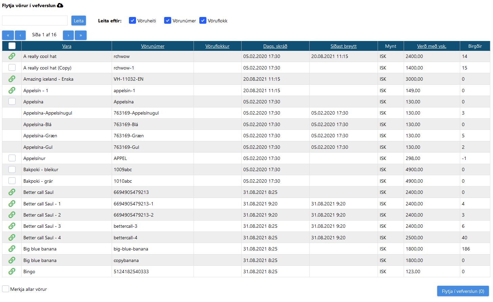Click the link icon next to Appelsín - 1
This screenshot has height=302, width=493.
pyautogui.click(x=12, y=90)
